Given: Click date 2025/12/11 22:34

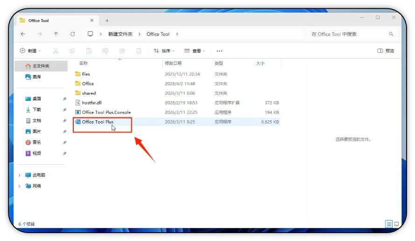Looking at the screenshot, I should [x=183, y=74].
